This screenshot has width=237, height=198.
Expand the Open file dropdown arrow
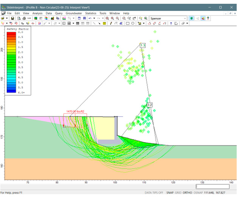coord(7,18)
